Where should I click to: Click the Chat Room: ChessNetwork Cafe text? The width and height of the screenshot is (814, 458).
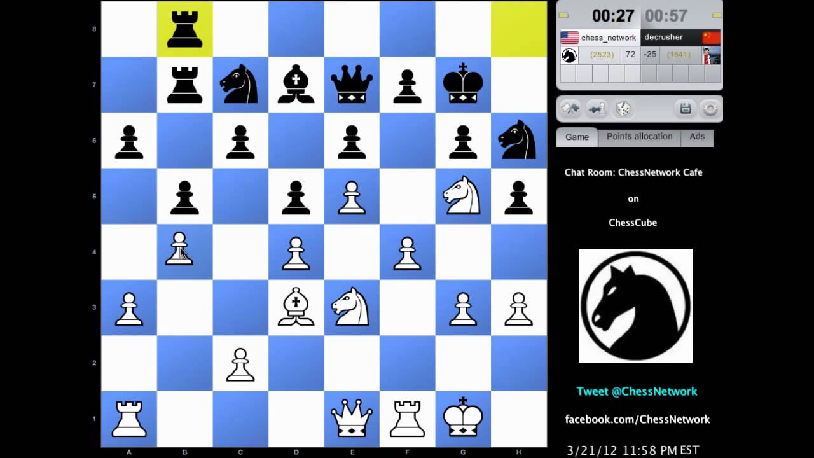(633, 172)
